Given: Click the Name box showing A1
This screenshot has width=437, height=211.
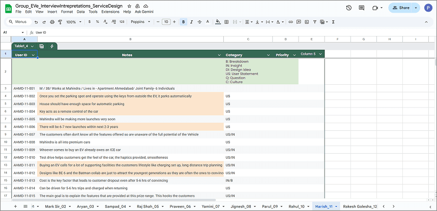Looking at the screenshot, I should pos(10,32).
